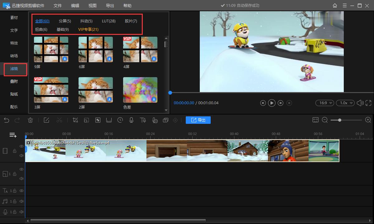The height and width of the screenshot is (224, 374).
Task: Click the mosaic tool icon
Action: click(98, 120)
